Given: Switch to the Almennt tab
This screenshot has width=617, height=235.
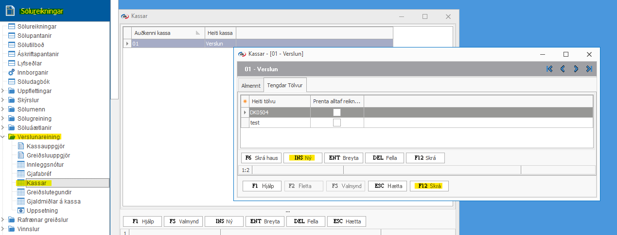Looking at the screenshot, I should click(251, 86).
